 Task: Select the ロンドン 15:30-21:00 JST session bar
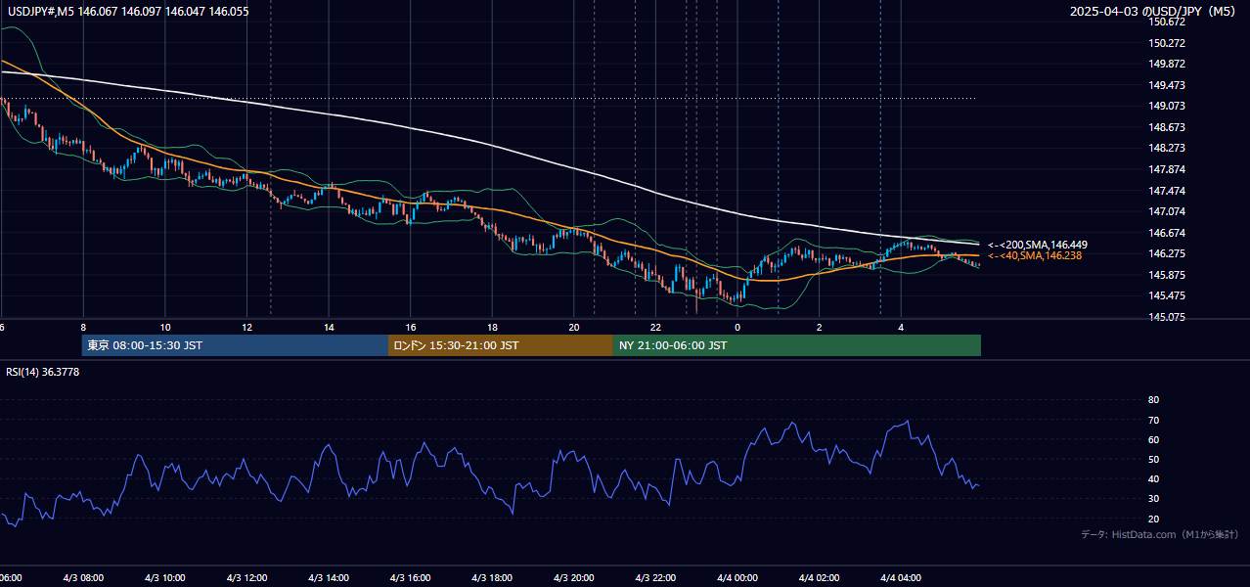pos(501,345)
